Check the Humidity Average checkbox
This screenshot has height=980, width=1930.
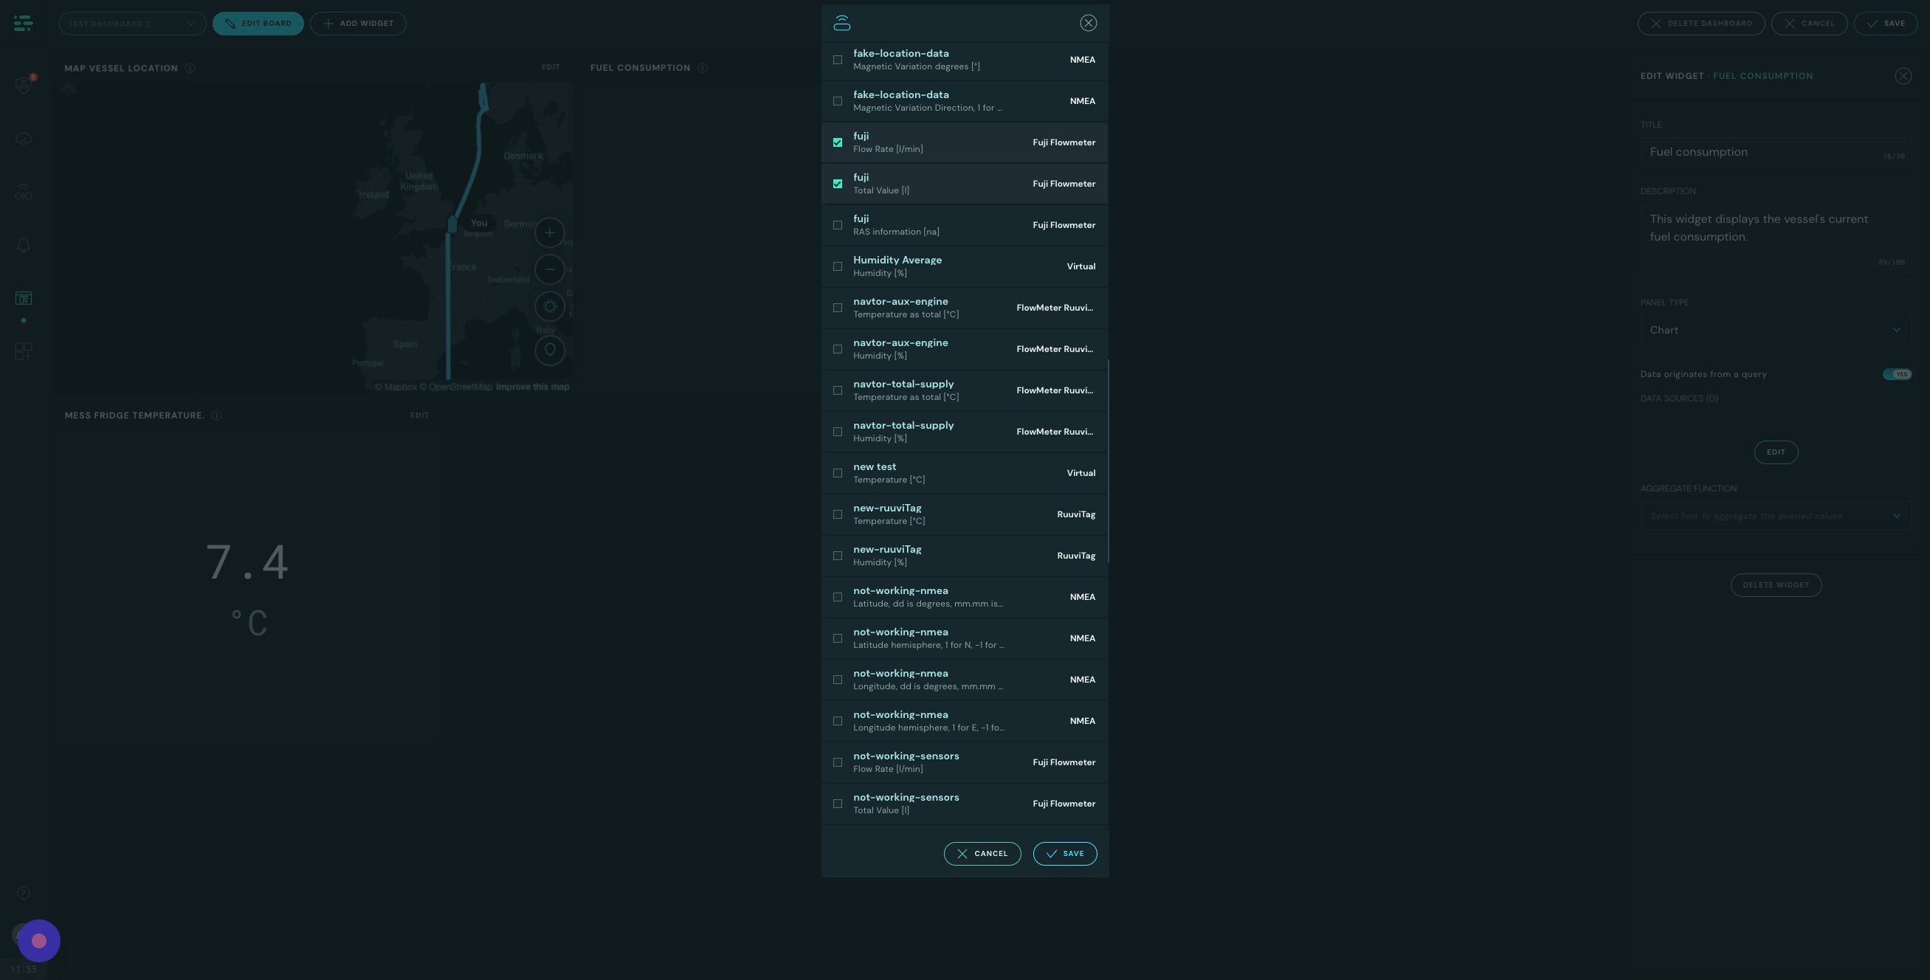[x=838, y=266]
